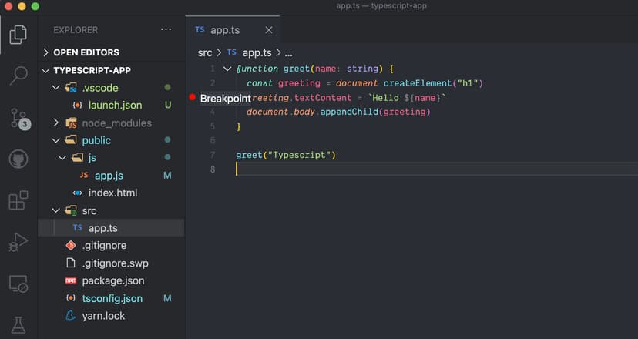Open the Search view in activity bar
The image size is (638, 339).
(18, 76)
